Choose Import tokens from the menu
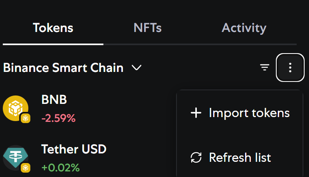 point(249,113)
